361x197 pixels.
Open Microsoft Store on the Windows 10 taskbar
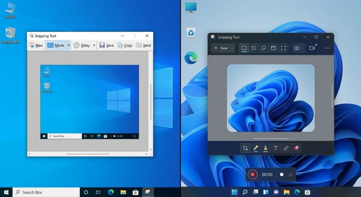(x=136, y=192)
